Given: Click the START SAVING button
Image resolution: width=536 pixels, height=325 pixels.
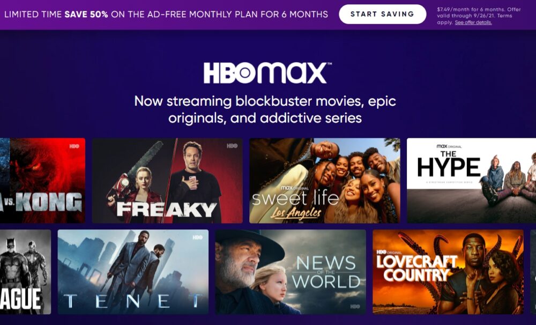Looking at the screenshot, I should [x=383, y=14].
